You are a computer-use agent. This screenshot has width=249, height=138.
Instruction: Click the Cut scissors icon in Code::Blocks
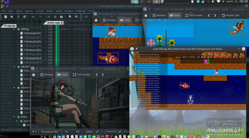pos(49,17)
